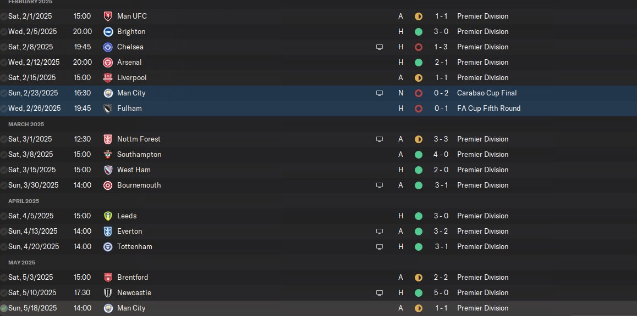Click the Arsenal club crest icon
The image size is (637, 316).
point(108,63)
